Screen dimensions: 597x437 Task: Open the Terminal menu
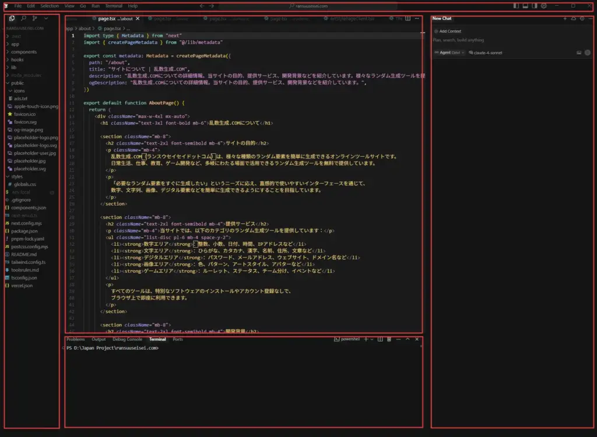point(114,6)
